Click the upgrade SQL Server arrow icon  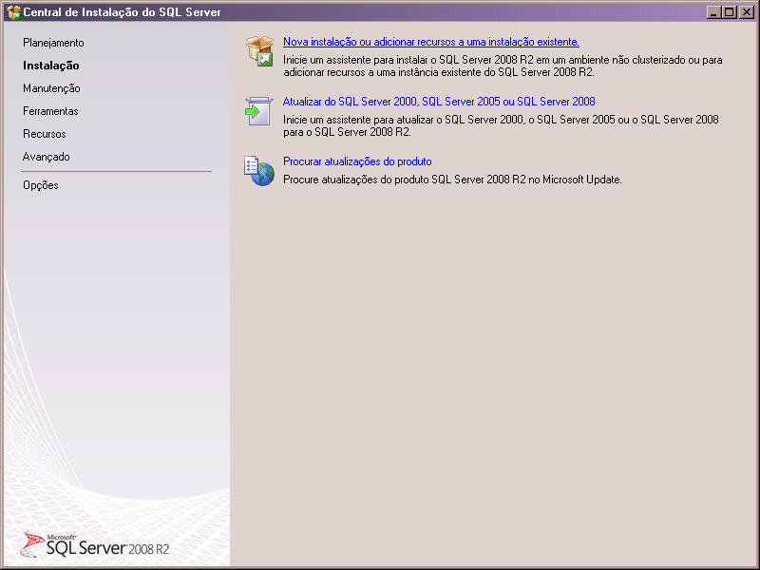[258, 111]
